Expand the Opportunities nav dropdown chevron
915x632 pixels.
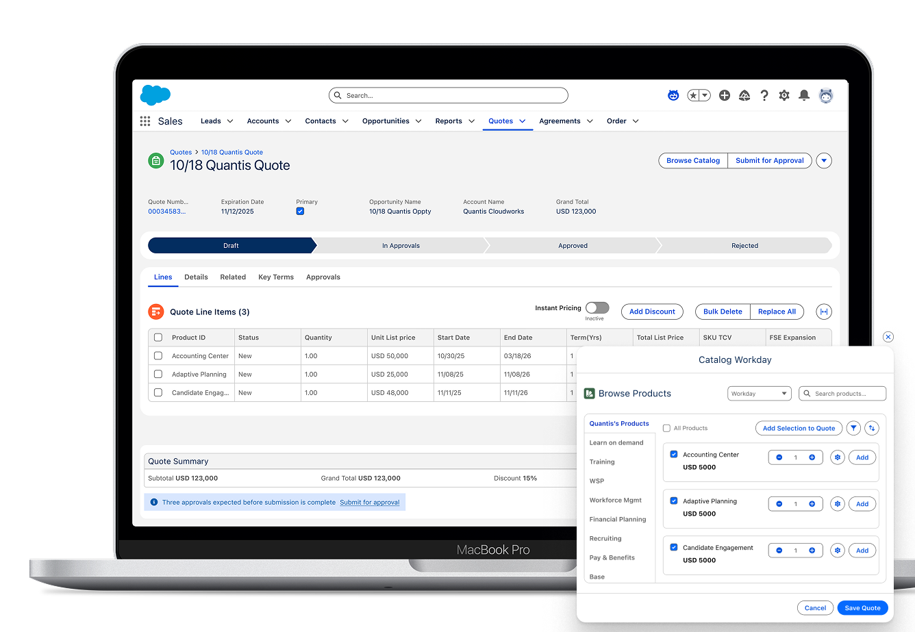[418, 121]
